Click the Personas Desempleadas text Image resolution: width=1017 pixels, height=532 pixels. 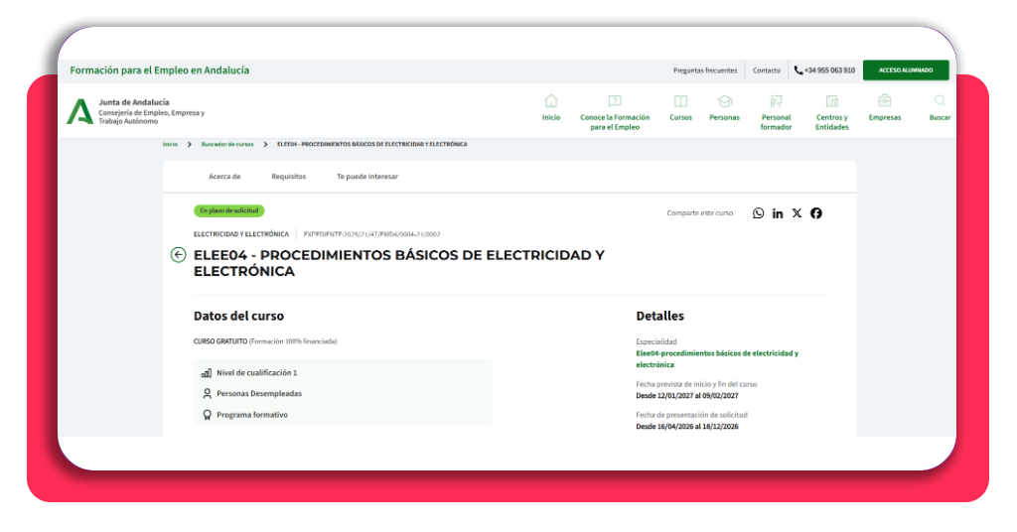pos(259,393)
